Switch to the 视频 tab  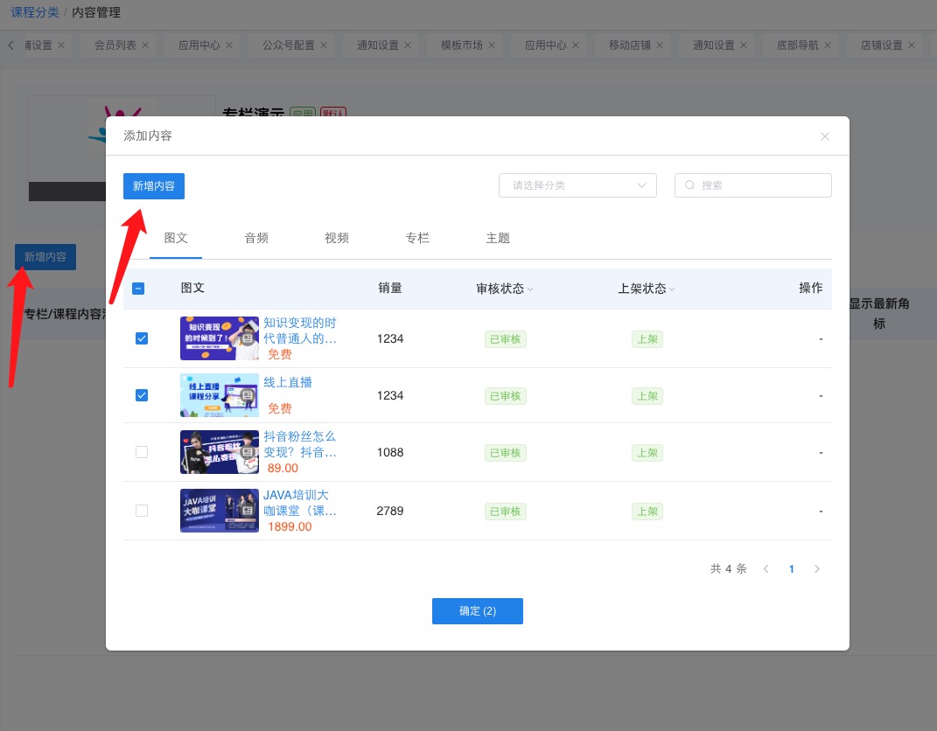(337, 238)
